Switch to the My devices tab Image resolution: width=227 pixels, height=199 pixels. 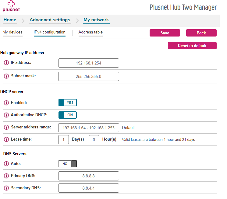(x=12, y=32)
